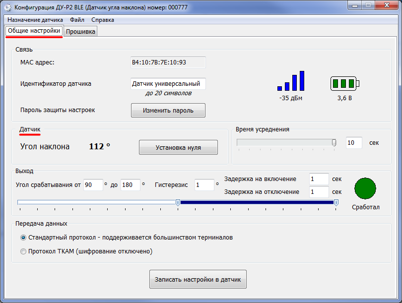Screen dimensions: 402x303
Task: Click the signal strength bars icon
Action: coord(291,81)
